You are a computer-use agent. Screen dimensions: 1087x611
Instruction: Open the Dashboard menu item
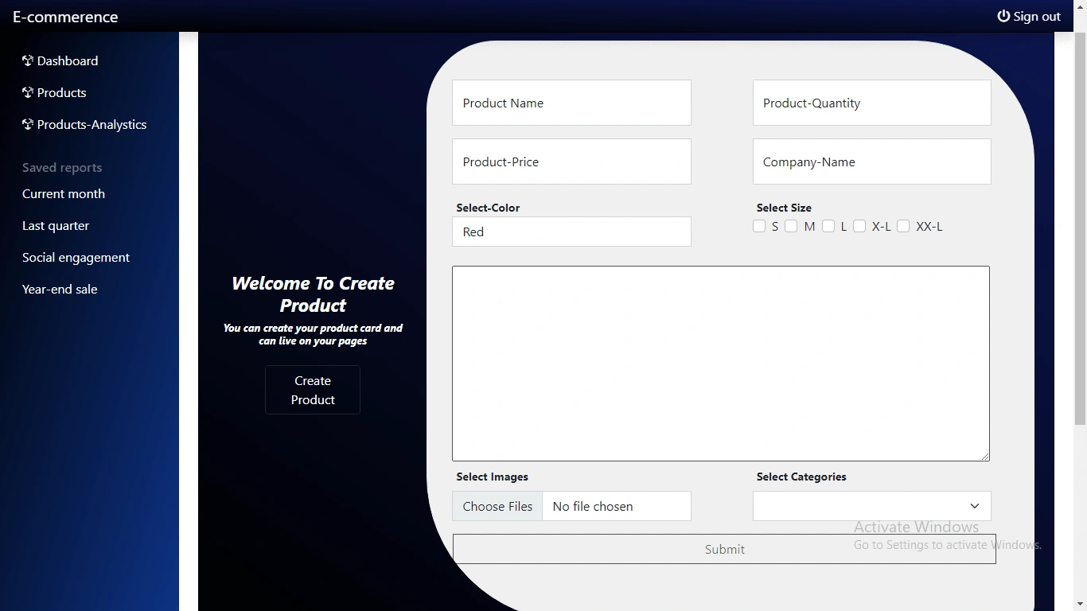[x=60, y=60]
